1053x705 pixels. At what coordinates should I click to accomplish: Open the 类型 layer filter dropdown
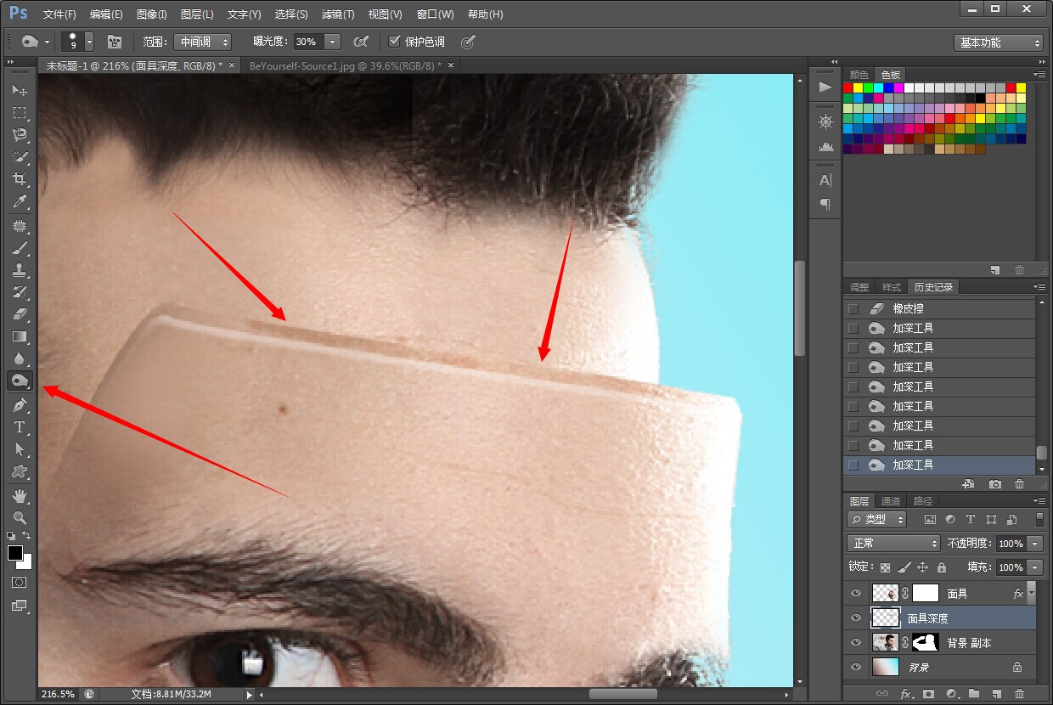(876, 519)
